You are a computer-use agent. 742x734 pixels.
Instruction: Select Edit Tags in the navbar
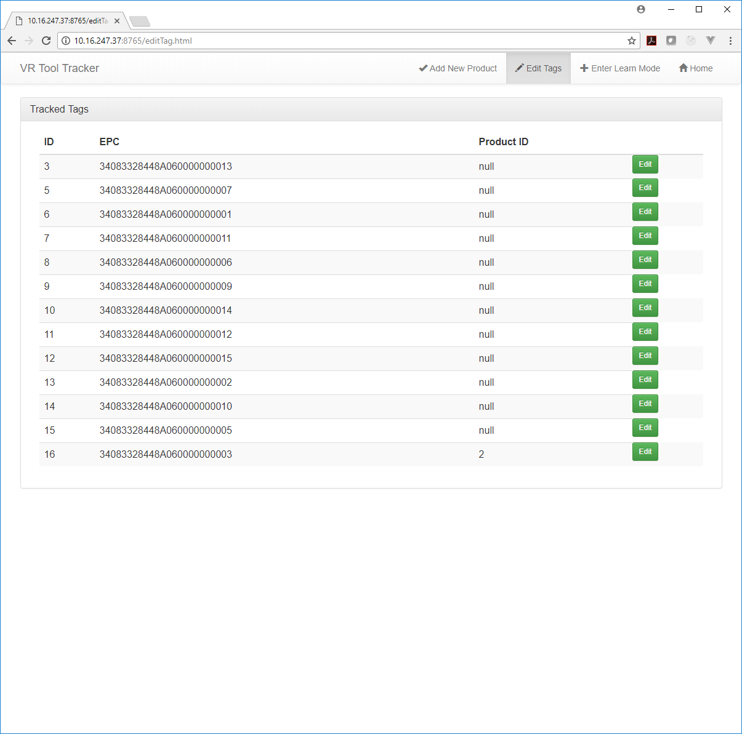(x=538, y=68)
